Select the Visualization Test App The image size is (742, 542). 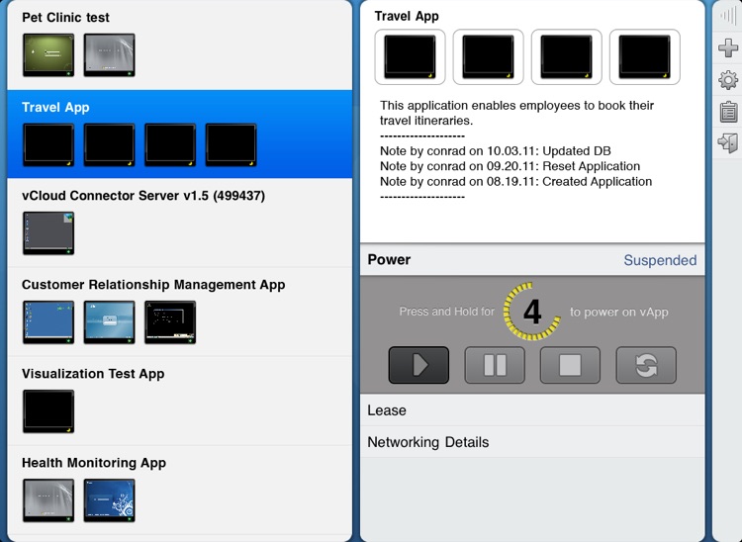[180, 401]
